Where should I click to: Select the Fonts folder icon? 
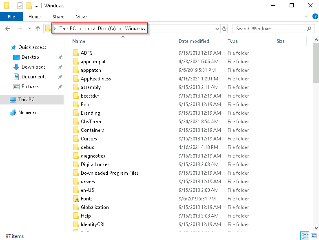(76, 199)
